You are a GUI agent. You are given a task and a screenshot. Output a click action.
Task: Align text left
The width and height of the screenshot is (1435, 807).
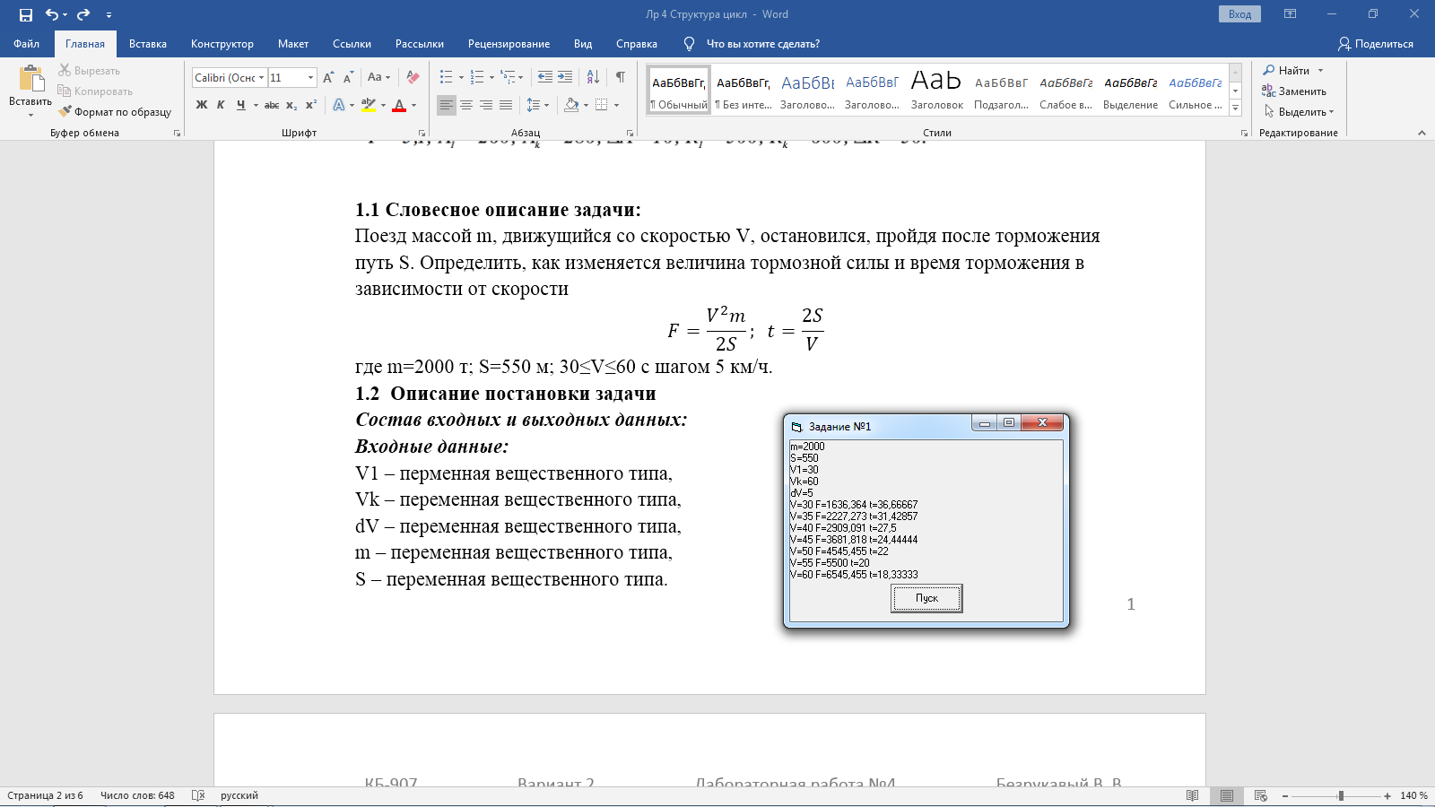pos(447,105)
